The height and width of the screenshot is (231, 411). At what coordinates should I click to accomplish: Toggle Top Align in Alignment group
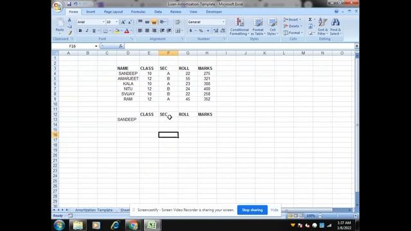[x=140, y=22]
